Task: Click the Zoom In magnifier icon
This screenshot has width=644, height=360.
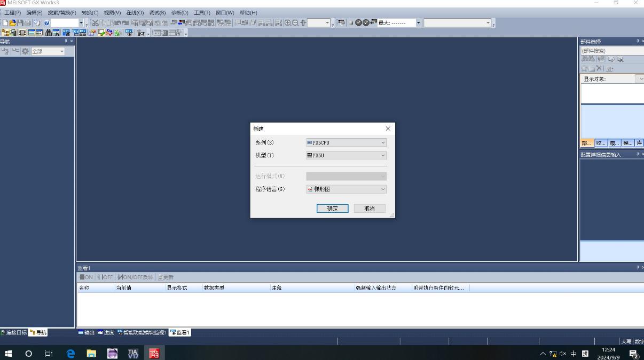Action: (x=288, y=23)
